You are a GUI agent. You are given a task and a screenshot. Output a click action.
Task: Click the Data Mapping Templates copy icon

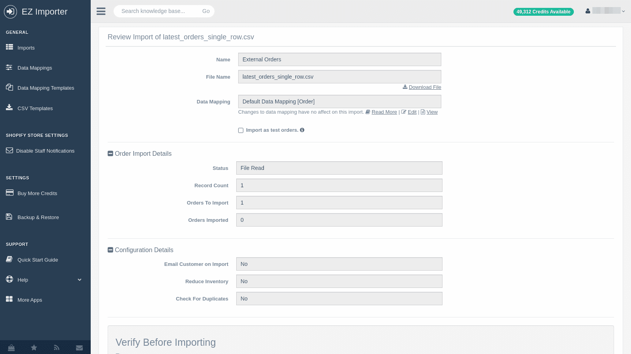(9, 87)
